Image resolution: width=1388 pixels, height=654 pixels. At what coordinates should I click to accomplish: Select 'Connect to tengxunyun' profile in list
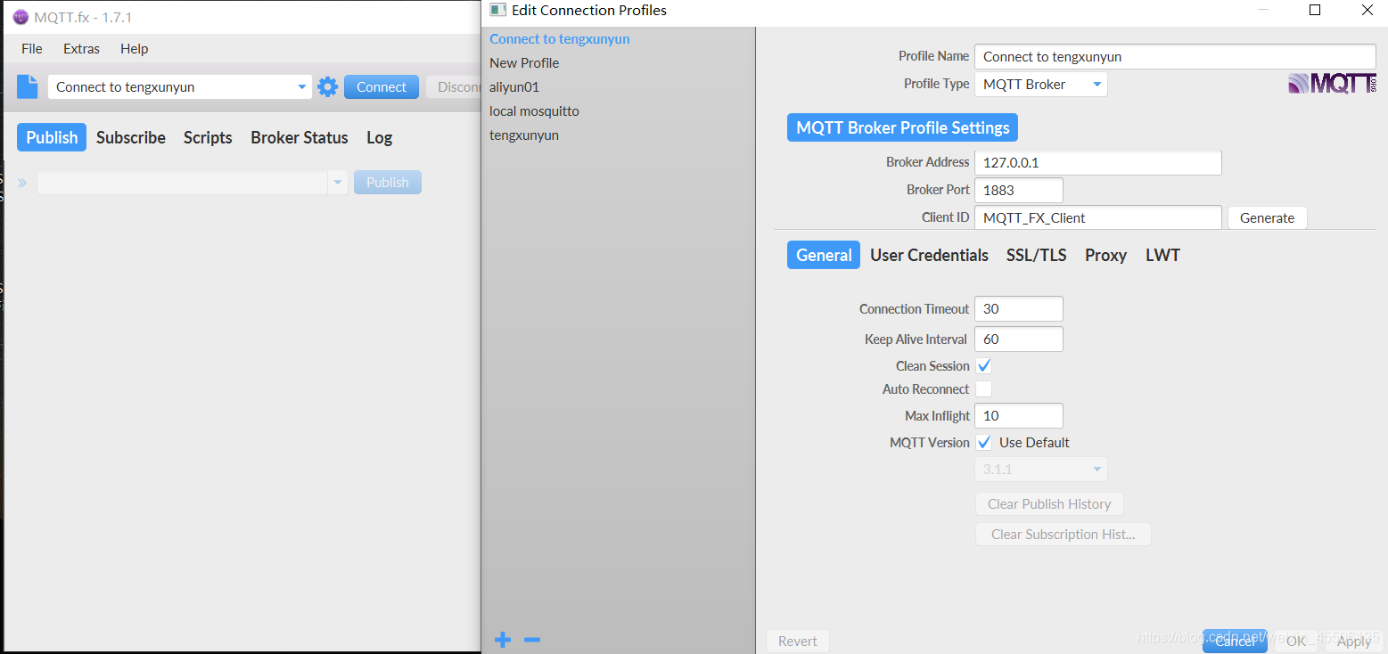coord(618,39)
